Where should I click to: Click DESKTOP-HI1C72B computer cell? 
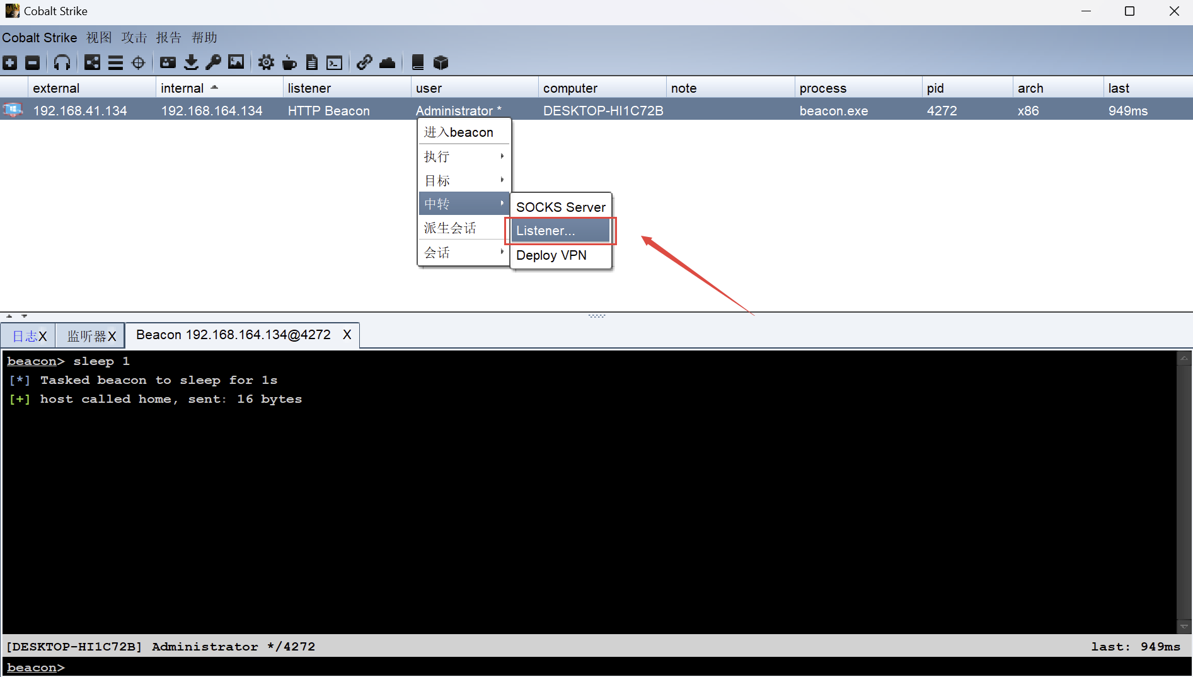603,111
